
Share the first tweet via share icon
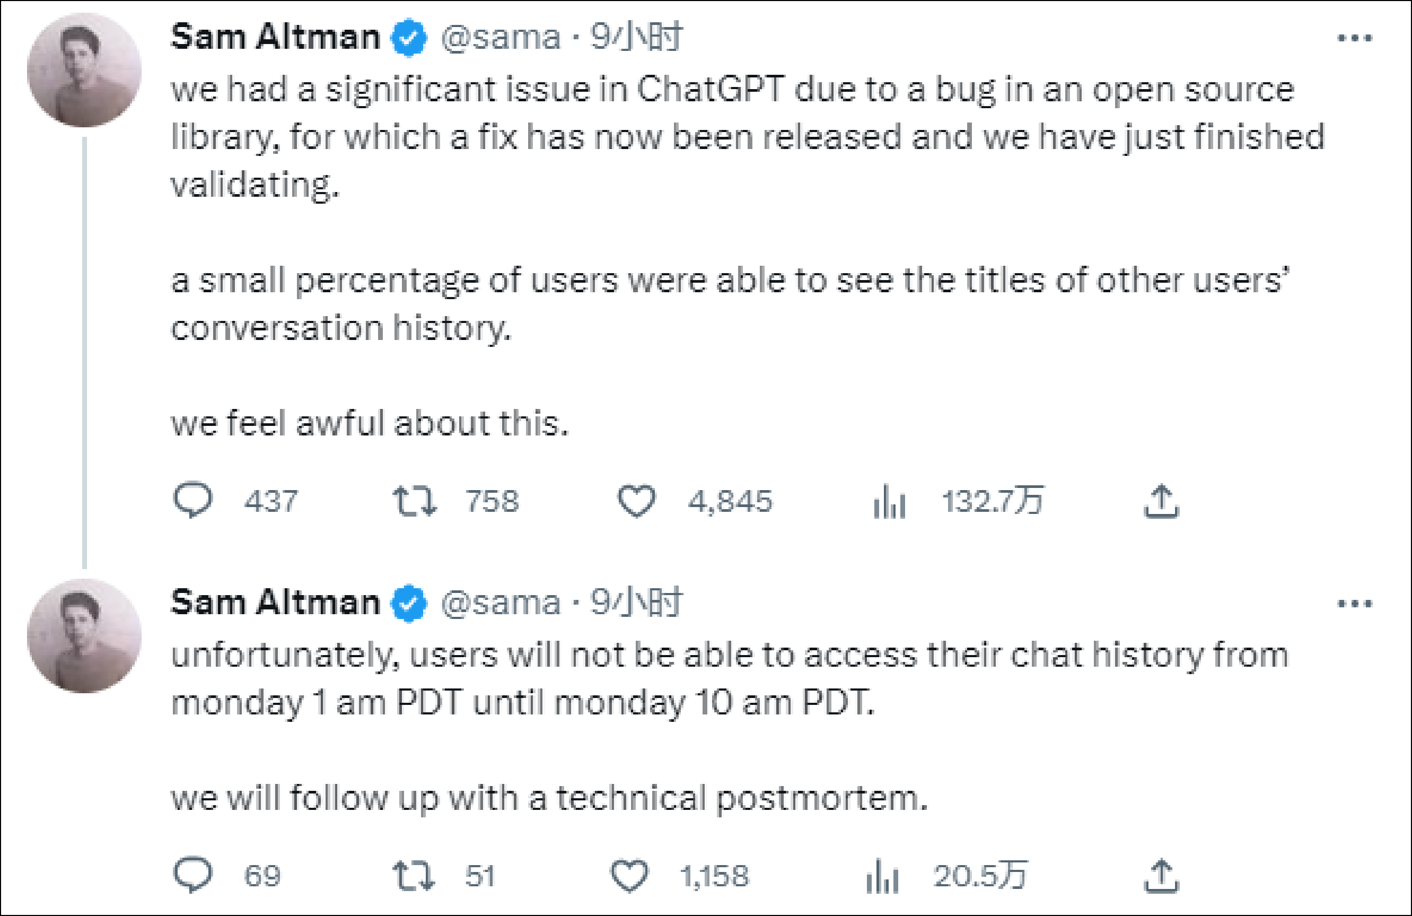click(x=1161, y=502)
